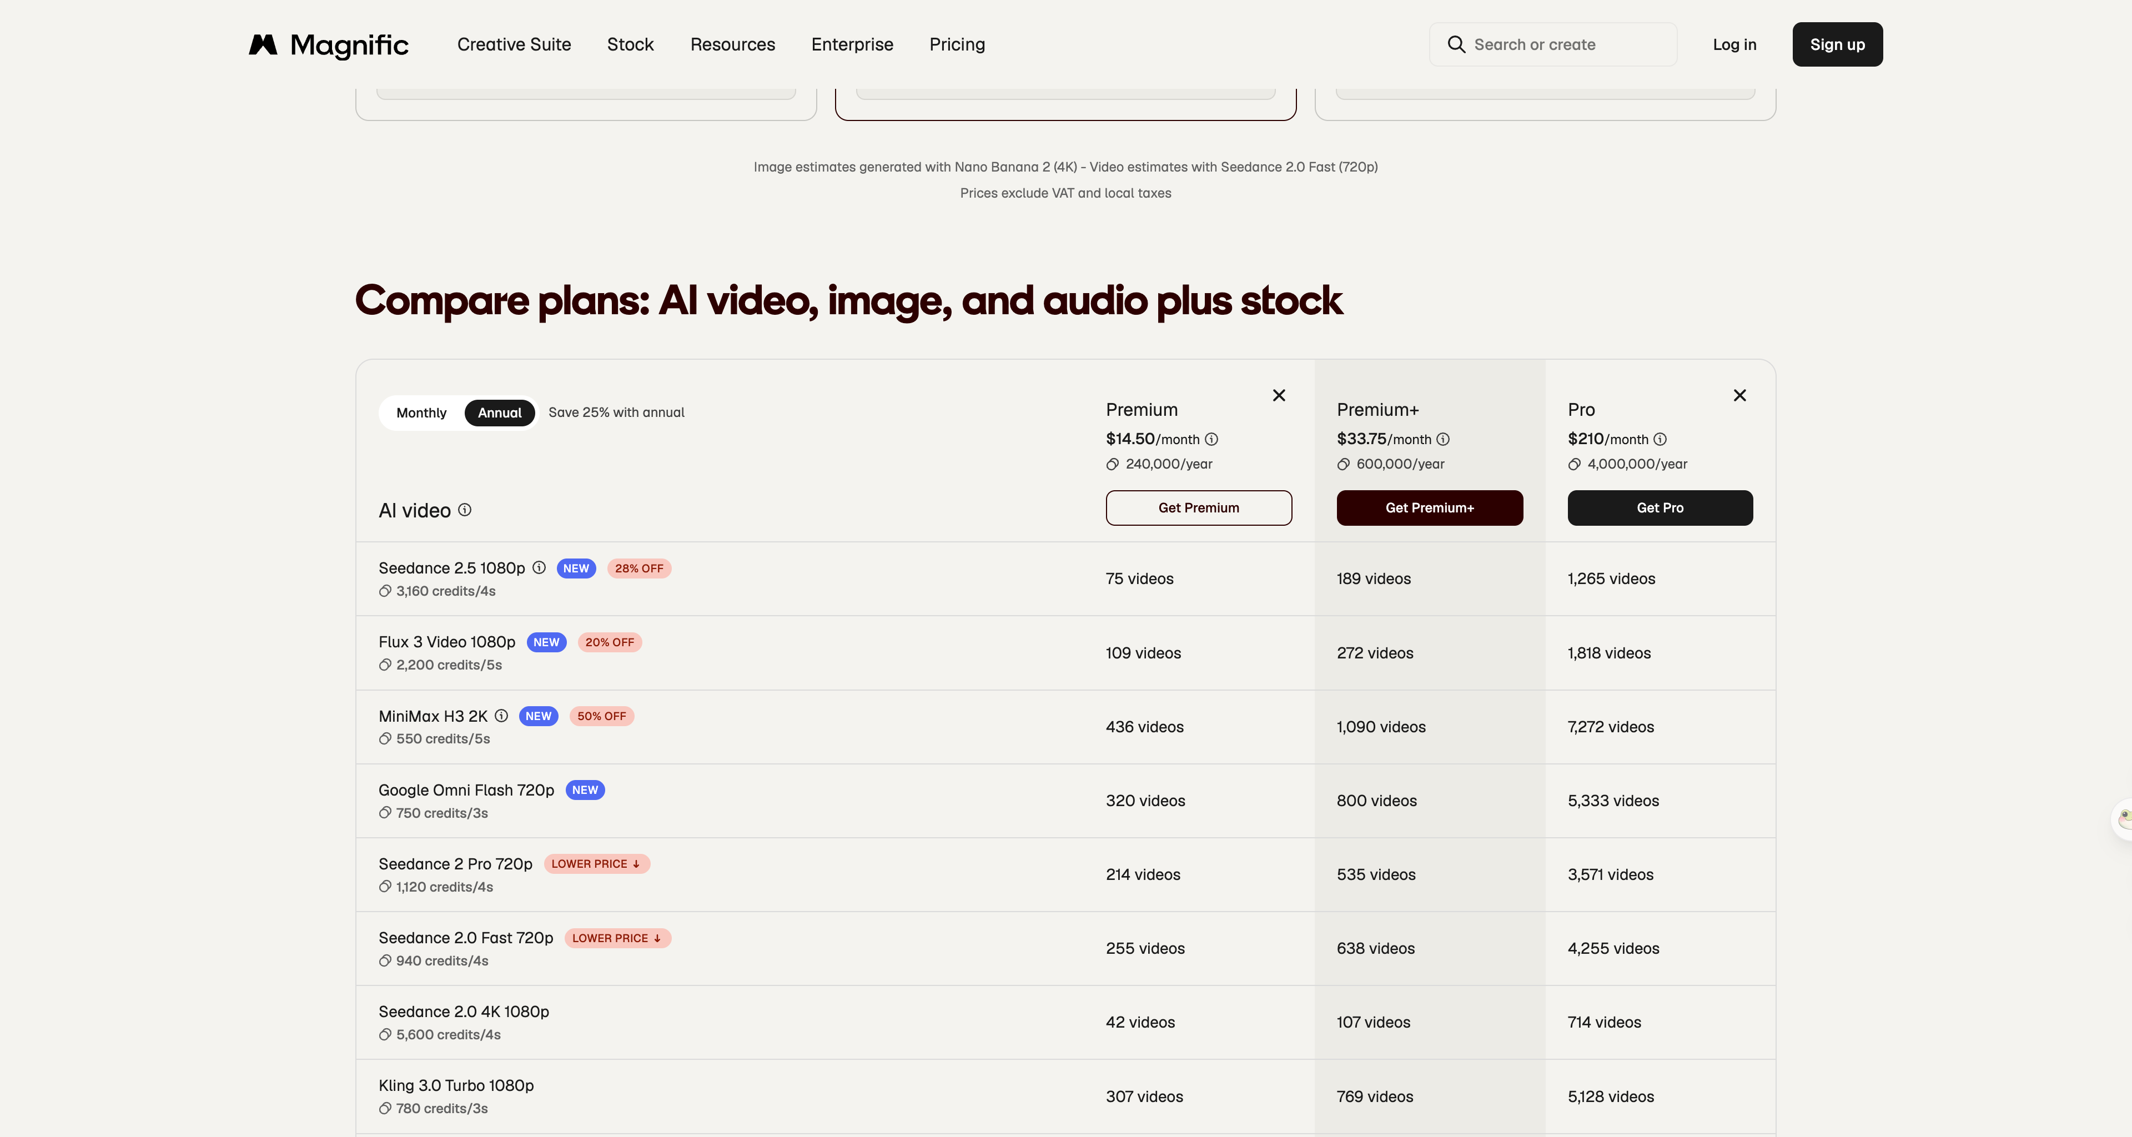2132x1137 pixels.
Task: Click the '75 videos' cell
Action: click(x=1140, y=579)
